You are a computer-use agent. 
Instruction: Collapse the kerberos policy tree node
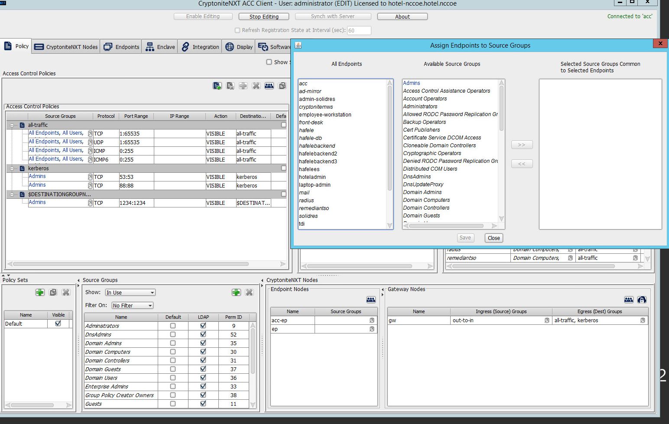pos(12,168)
